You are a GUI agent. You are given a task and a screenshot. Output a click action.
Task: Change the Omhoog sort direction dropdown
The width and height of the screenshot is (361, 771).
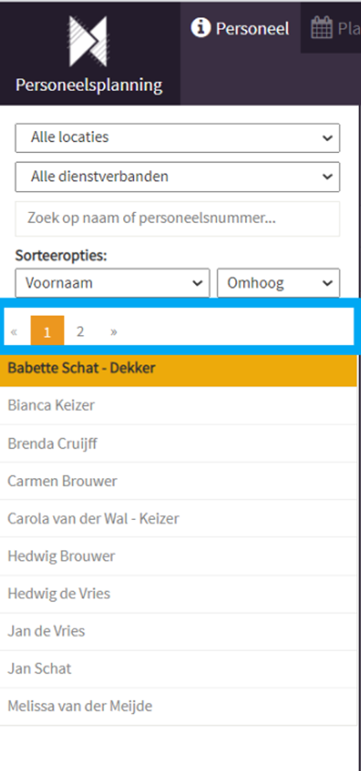coord(279,282)
